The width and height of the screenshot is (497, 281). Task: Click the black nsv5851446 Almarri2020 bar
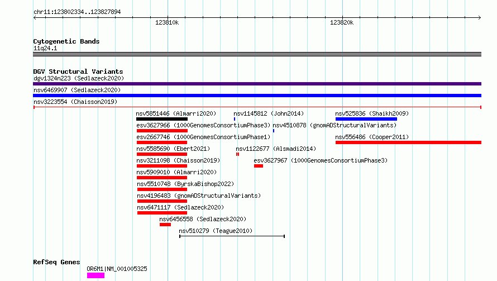[x=162, y=119]
